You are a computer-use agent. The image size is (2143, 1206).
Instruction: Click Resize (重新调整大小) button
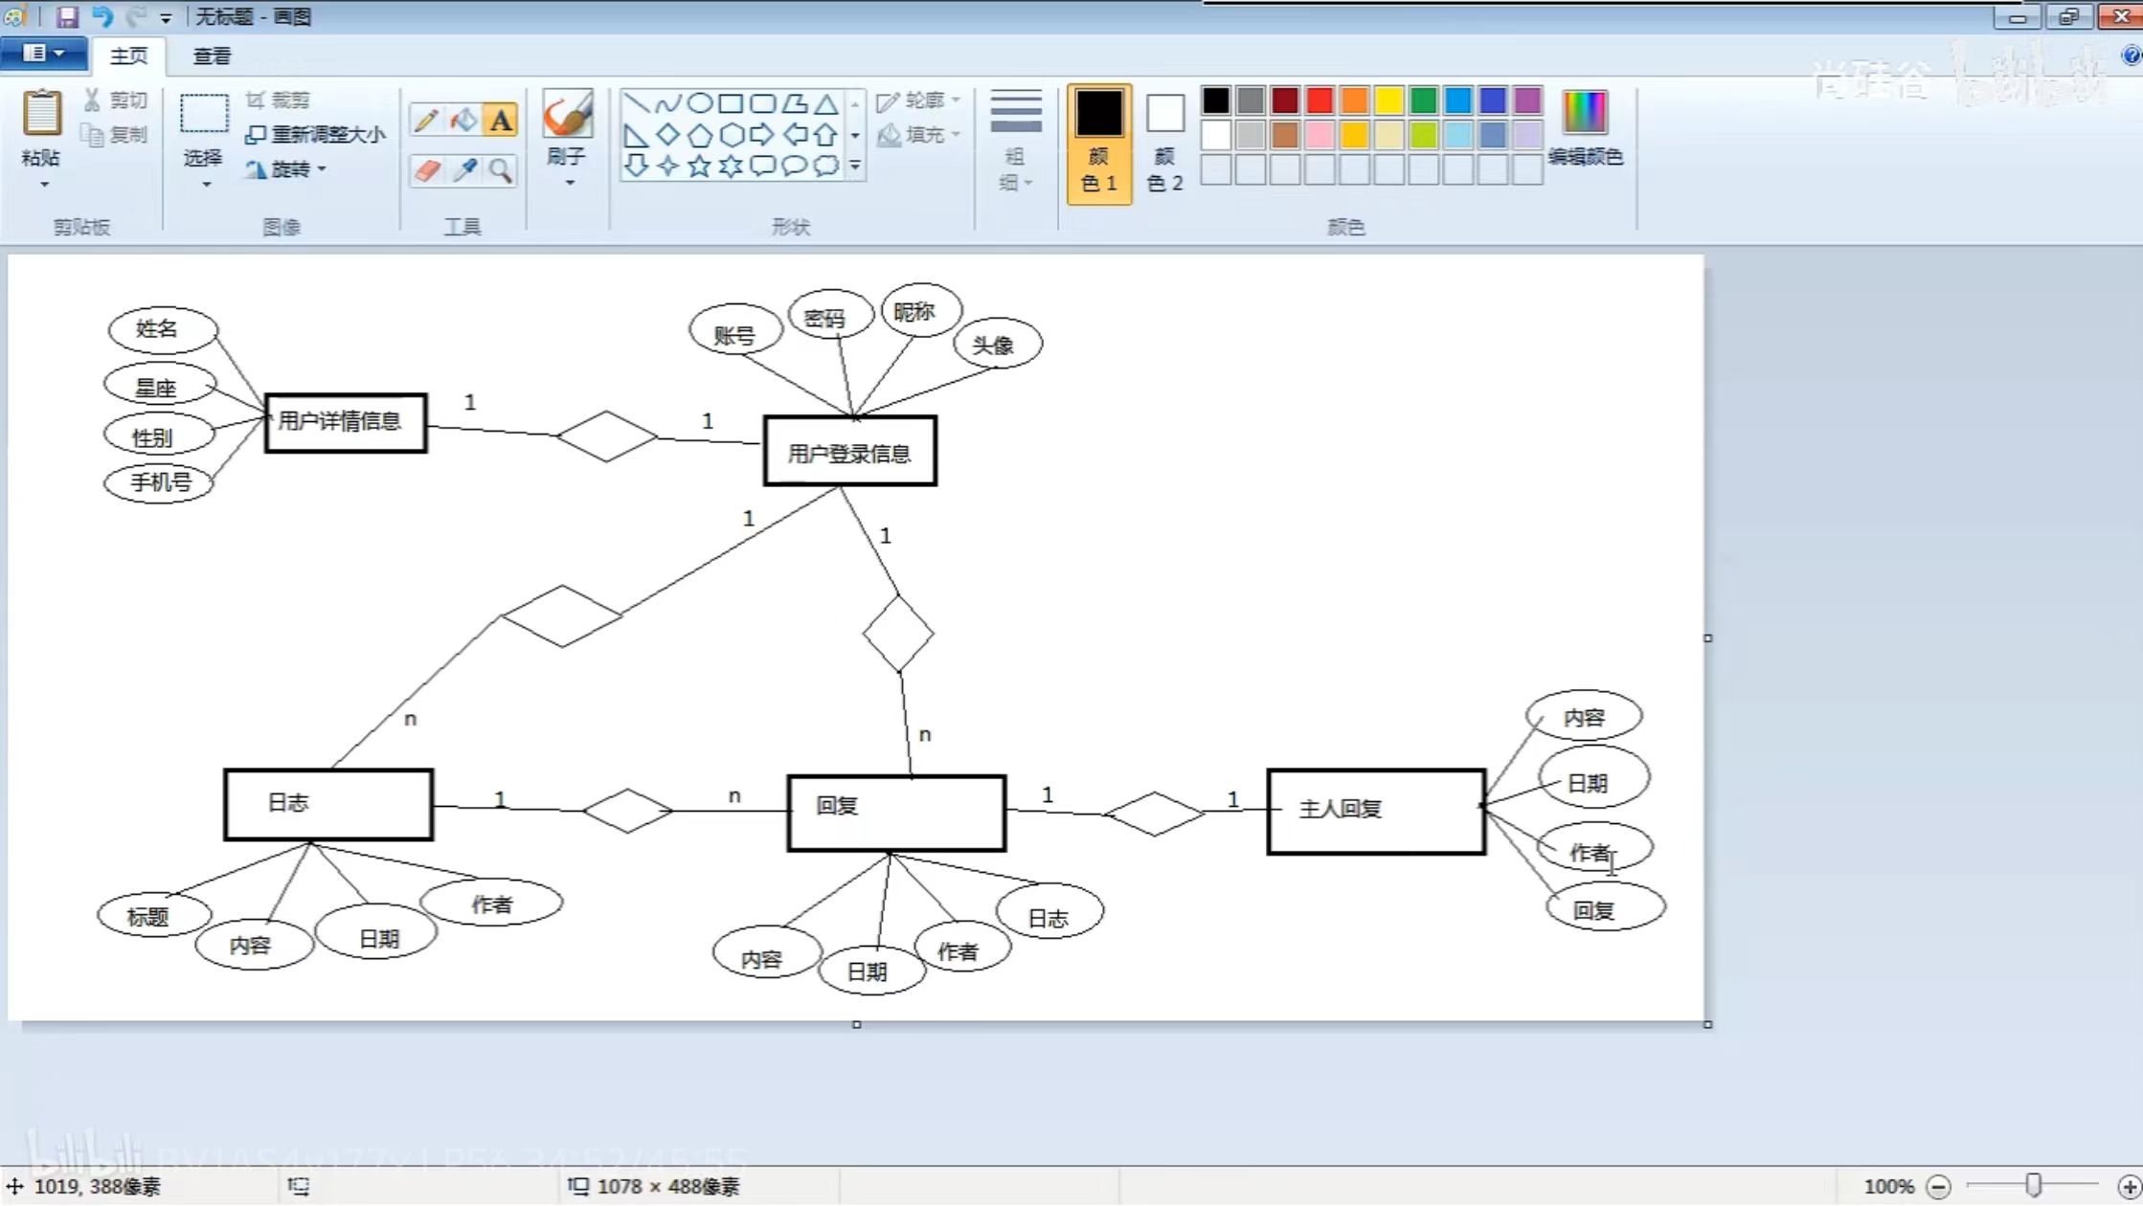(316, 135)
